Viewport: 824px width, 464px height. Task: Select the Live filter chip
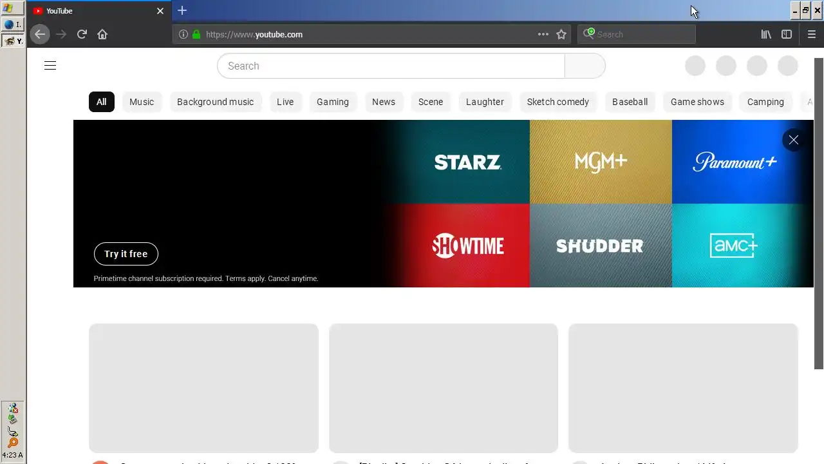(x=285, y=102)
